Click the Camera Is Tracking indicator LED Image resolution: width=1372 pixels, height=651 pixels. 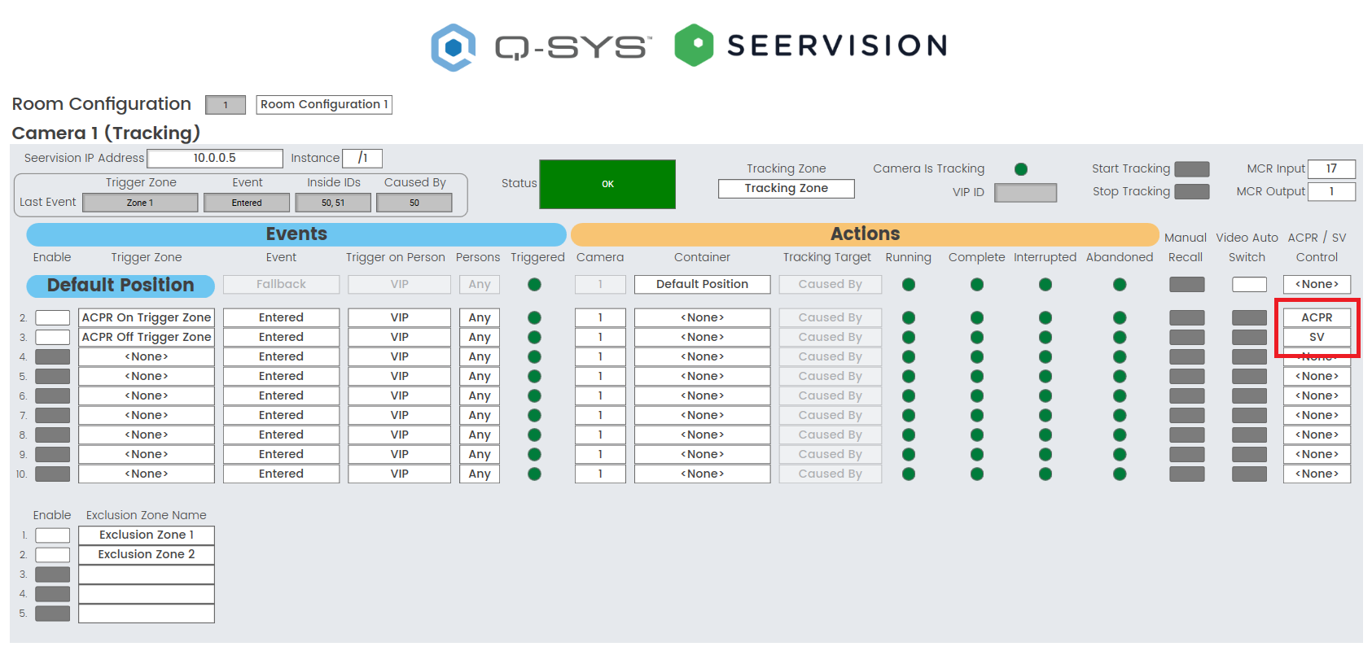(x=1020, y=169)
